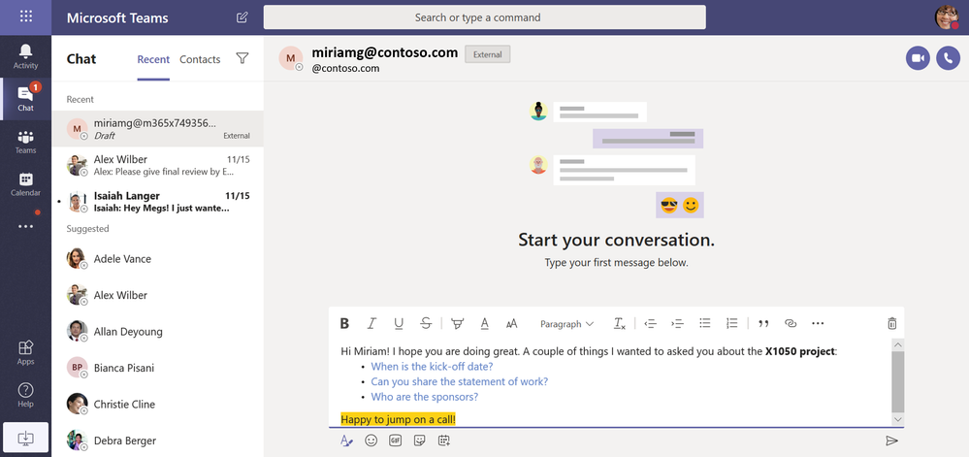Image resolution: width=969 pixels, height=457 pixels.
Task: Click the compose box scroll down arrow
Action: 898,420
